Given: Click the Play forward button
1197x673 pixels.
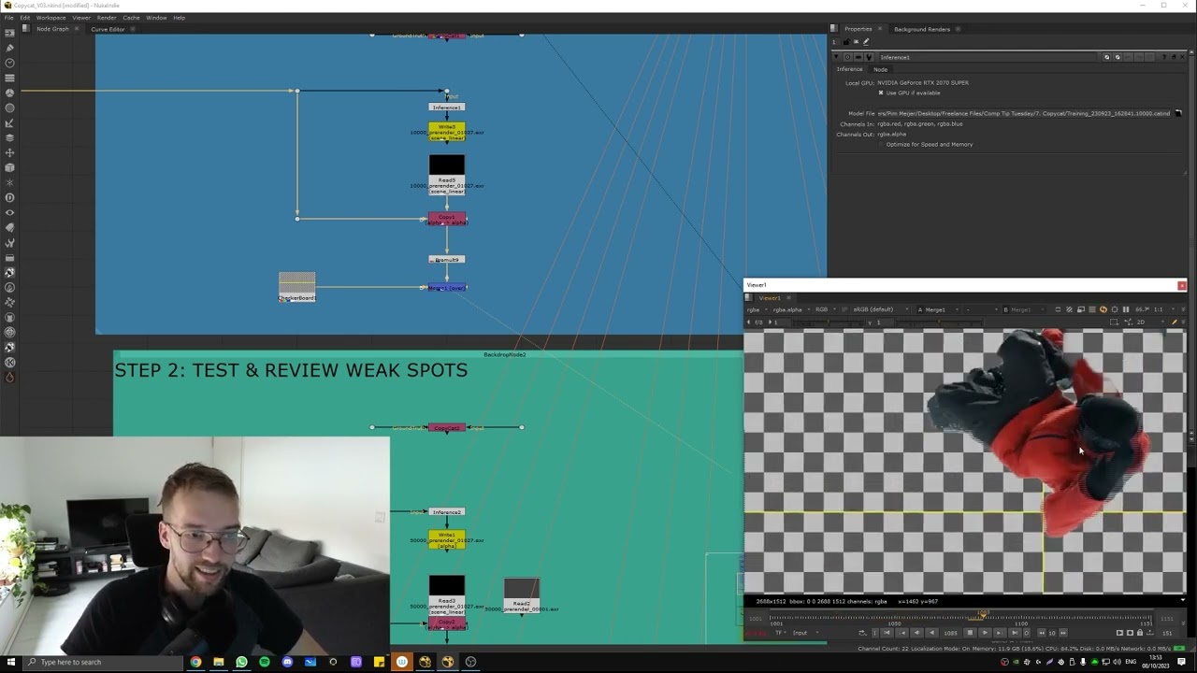Looking at the screenshot, I should tap(985, 633).
